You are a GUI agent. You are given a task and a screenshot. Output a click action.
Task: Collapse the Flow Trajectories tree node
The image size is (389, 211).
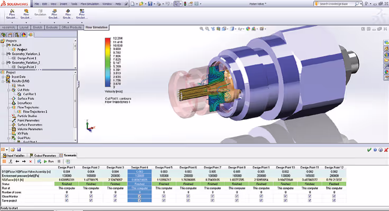click(x=8, y=108)
